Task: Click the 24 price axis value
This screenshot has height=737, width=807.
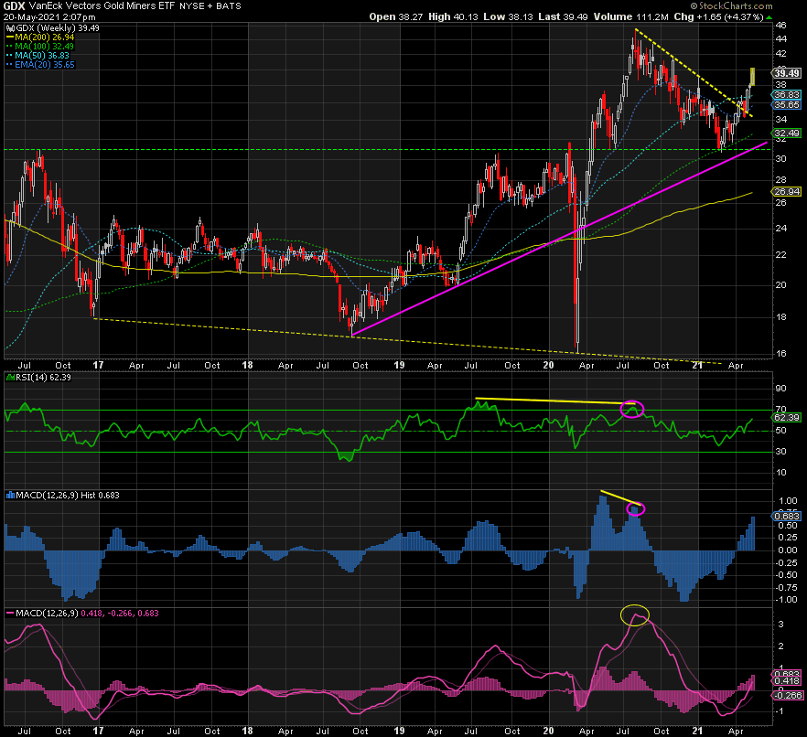Action: (x=781, y=229)
